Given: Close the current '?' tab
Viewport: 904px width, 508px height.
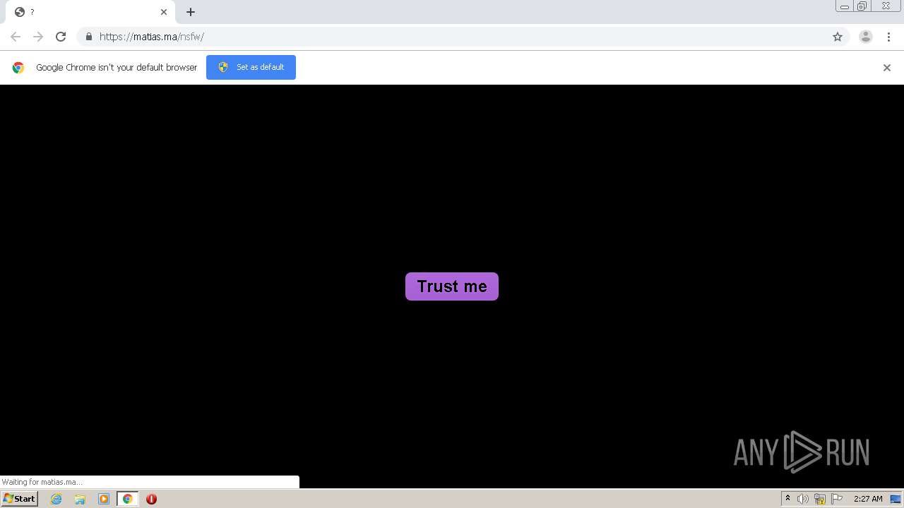Looking at the screenshot, I should tap(164, 12).
